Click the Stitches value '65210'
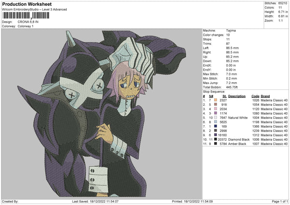Image resolution: width=290 pixels, height=205 pixels. coord(283,3)
